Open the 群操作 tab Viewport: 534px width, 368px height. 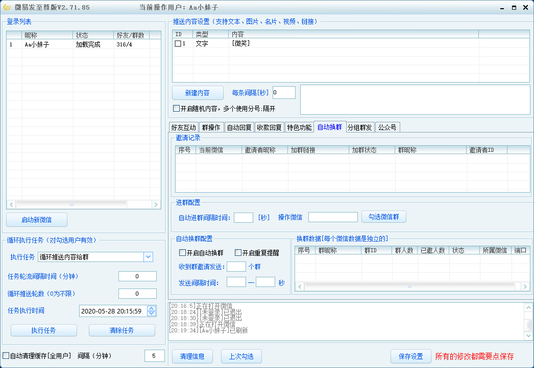(211, 127)
